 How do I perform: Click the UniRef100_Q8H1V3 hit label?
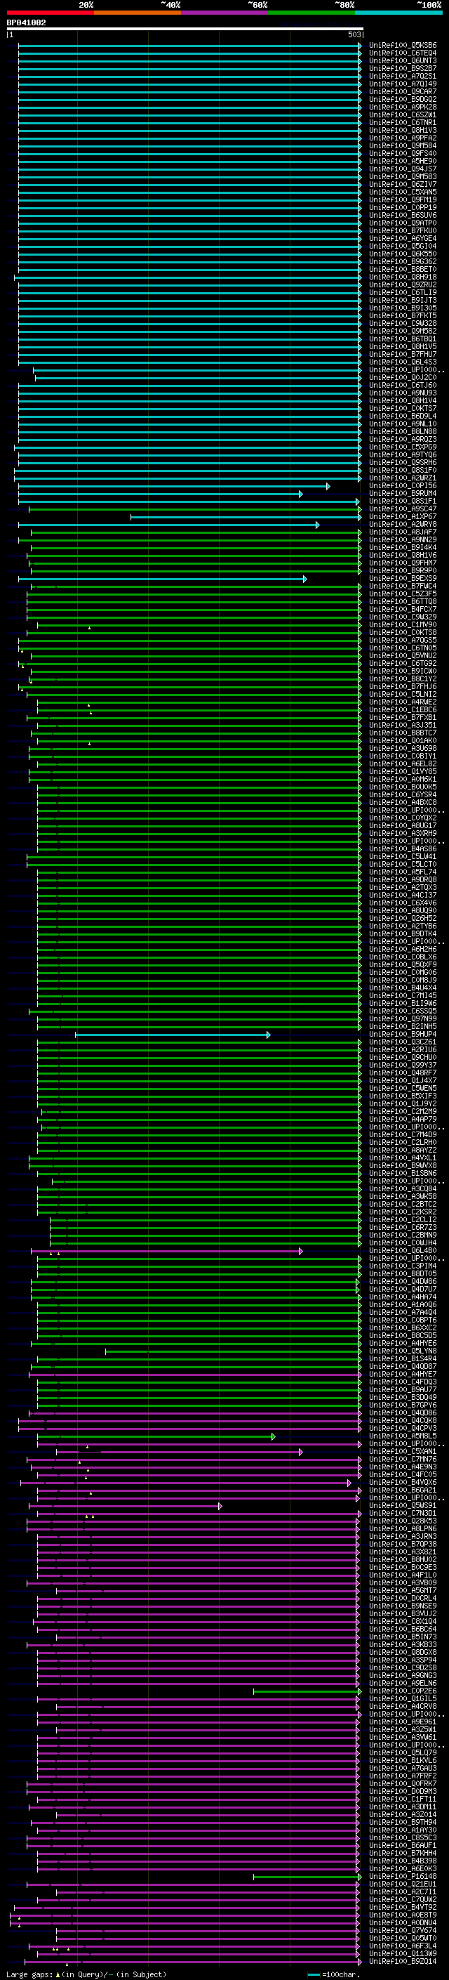pyautogui.click(x=403, y=130)
